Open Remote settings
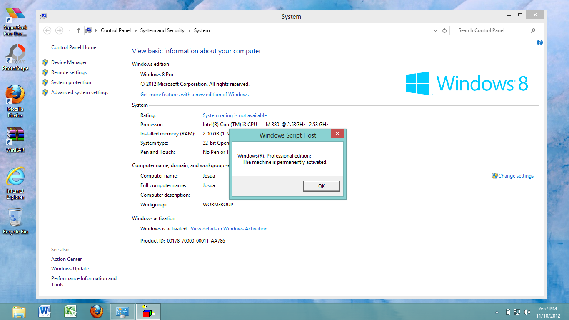This screenshot has height=320, width=569. (69, 72)
